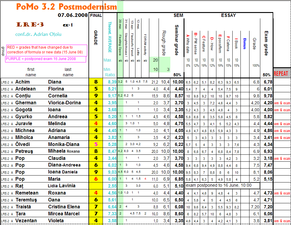Click Achim Diana's final grade 8

(96, 82)
